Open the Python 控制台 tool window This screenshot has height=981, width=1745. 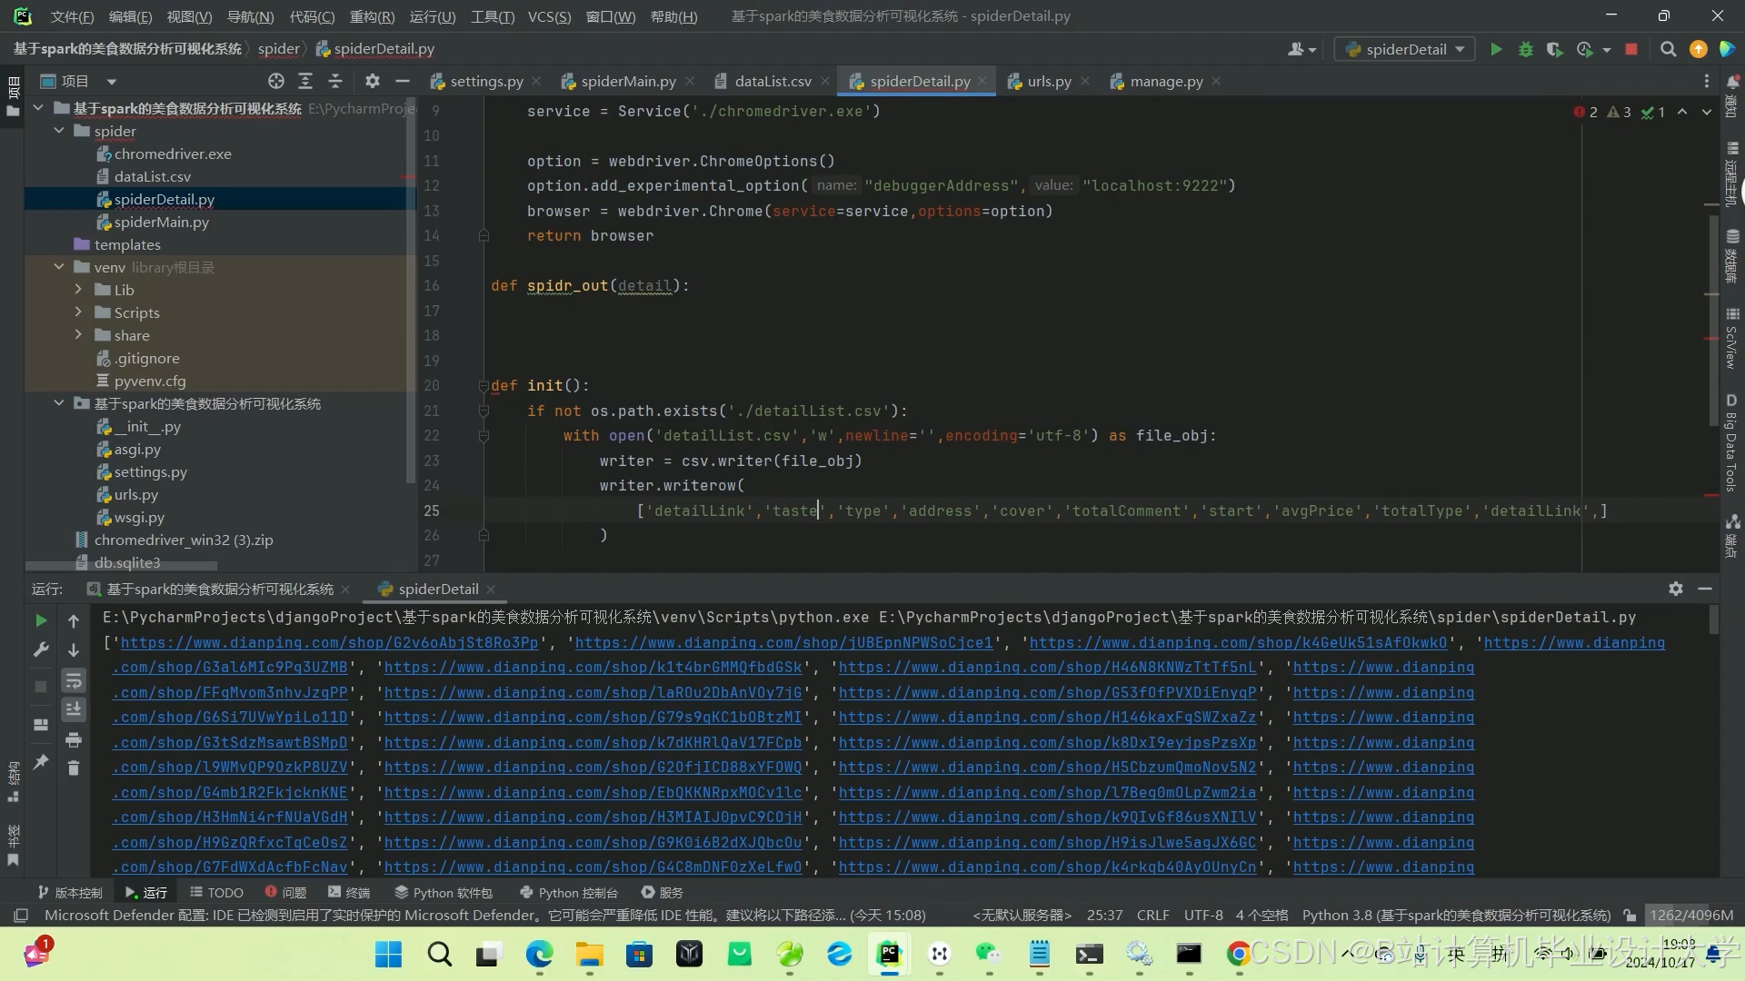click(569, 893)
